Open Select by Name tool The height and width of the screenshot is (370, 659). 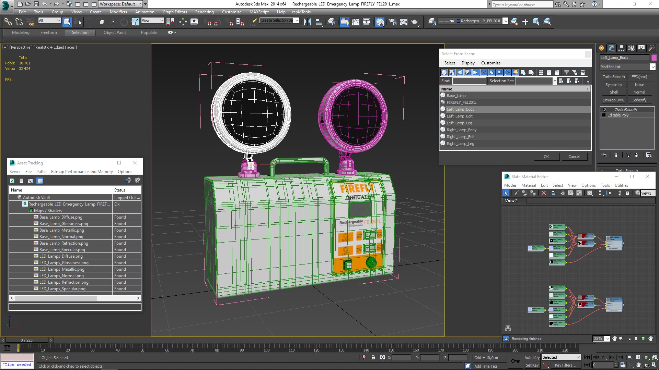[x=79, y=22]
